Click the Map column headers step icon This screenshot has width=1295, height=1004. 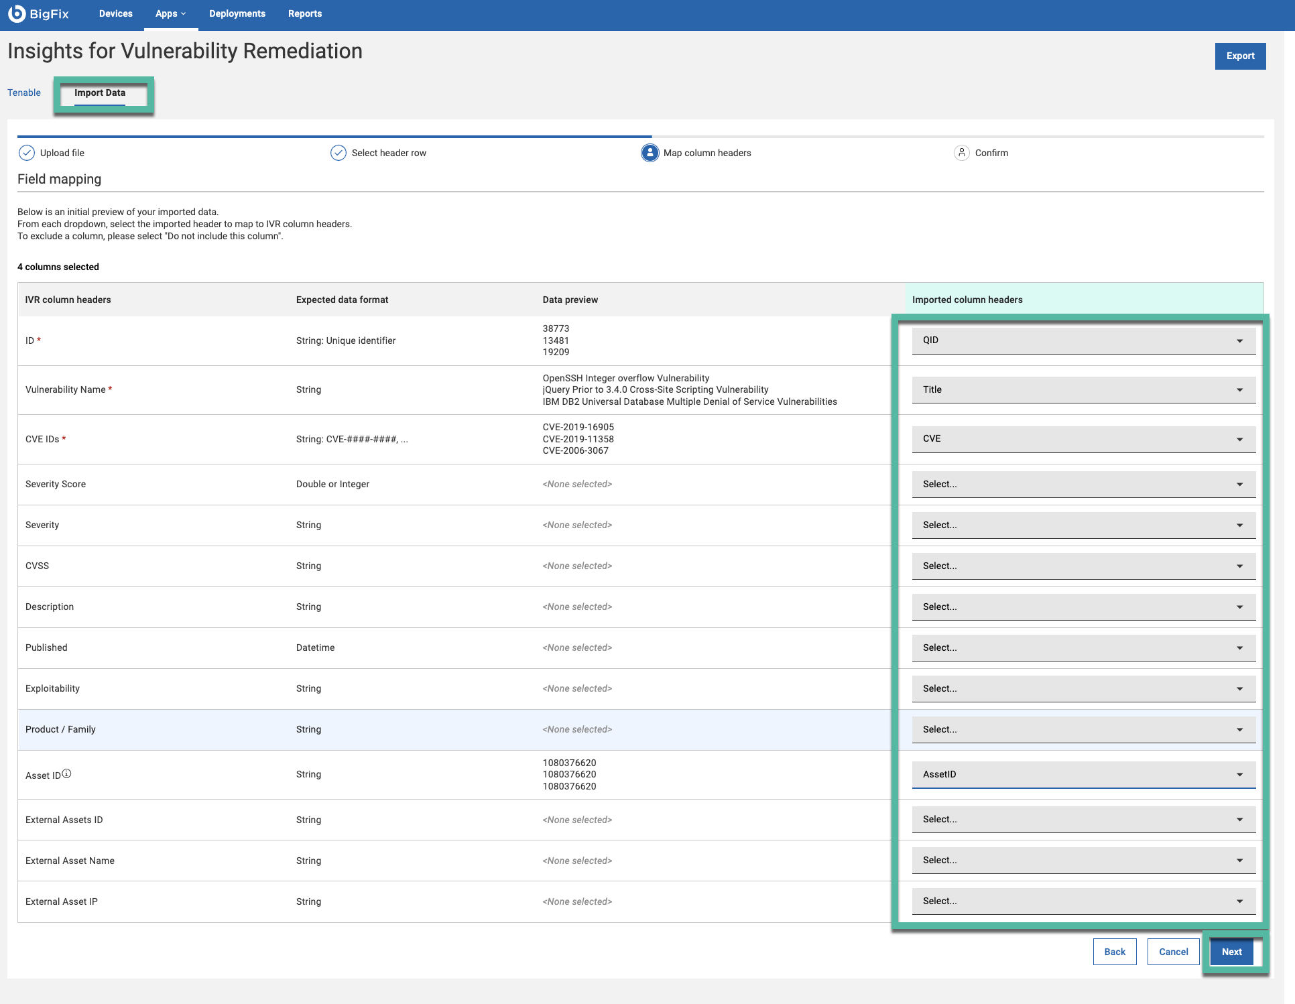[650, 153]
